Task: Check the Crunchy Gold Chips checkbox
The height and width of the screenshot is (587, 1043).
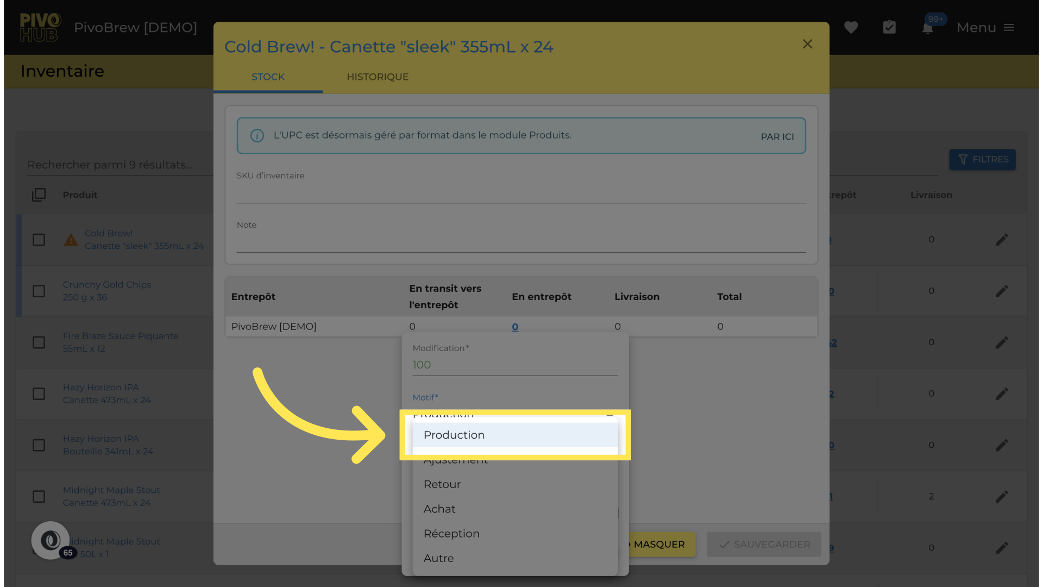Action: 39,291
